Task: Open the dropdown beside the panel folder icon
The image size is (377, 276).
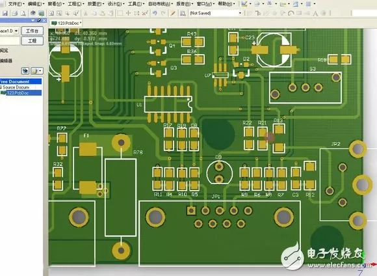Action: click(40, 71)
